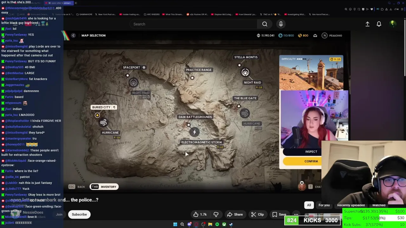This screenshot has width=406, height=228.
Task: Select the Buried City Hurricane icon
Action: click(103, 122)
